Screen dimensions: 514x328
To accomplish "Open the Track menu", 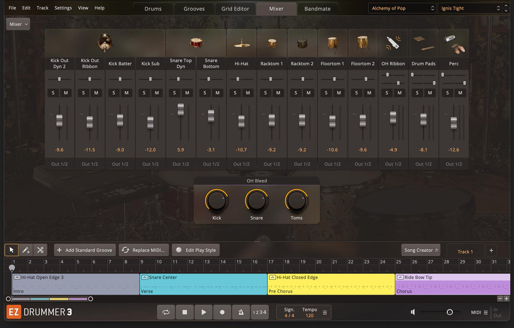I will (42, 8).
